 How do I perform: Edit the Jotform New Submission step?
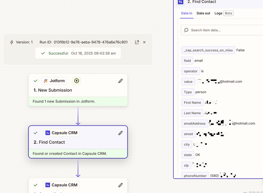(121, 81)
